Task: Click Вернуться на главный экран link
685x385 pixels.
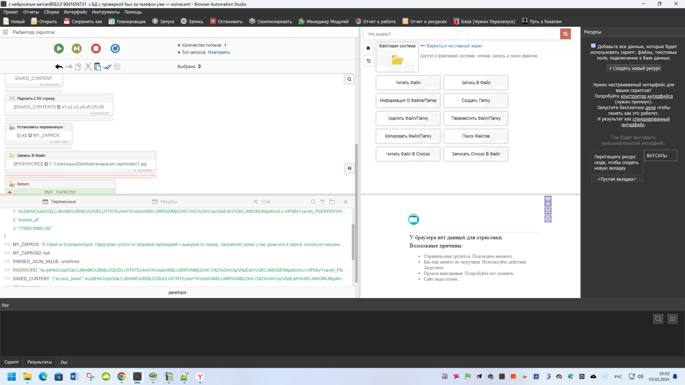Action: [x=454, y=46]
